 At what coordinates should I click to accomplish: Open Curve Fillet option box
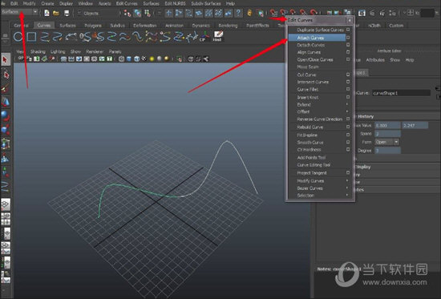[x=348, y=89]
